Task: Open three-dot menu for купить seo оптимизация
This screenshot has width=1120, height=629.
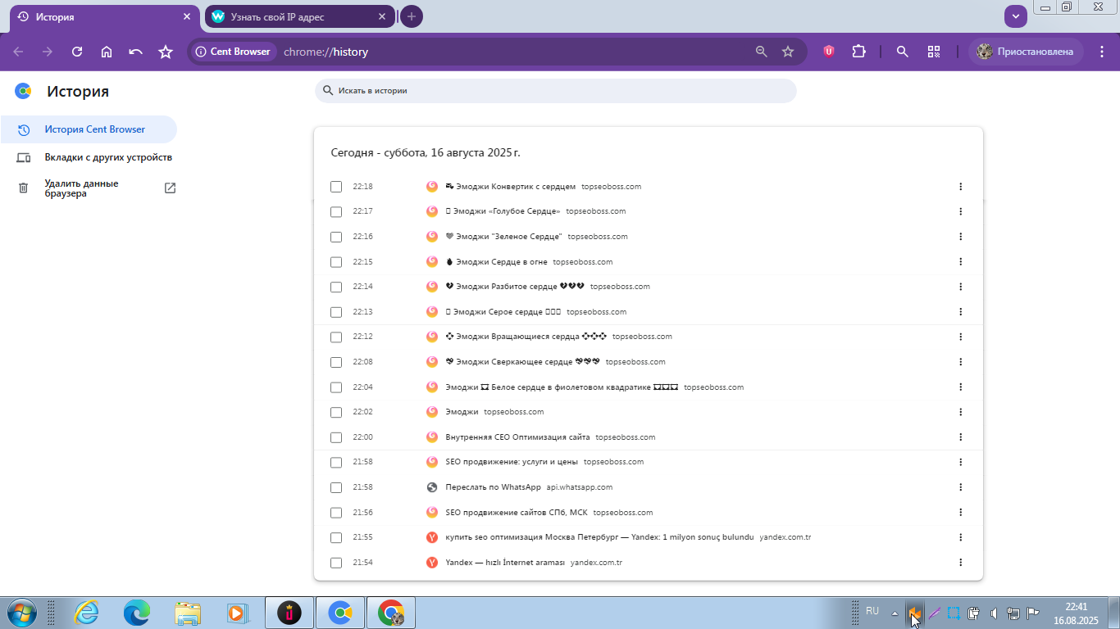Action: 960,537
